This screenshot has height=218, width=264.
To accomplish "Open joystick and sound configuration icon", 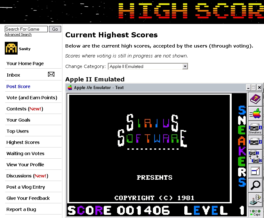I will click(255, 200).
